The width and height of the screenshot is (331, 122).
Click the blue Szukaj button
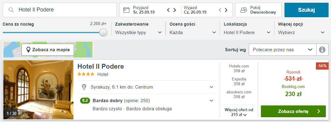click(306, 10)
